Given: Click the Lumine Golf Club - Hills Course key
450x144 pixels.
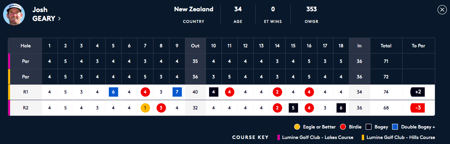Looking at the screenshot, I should (x=399, y=137).
